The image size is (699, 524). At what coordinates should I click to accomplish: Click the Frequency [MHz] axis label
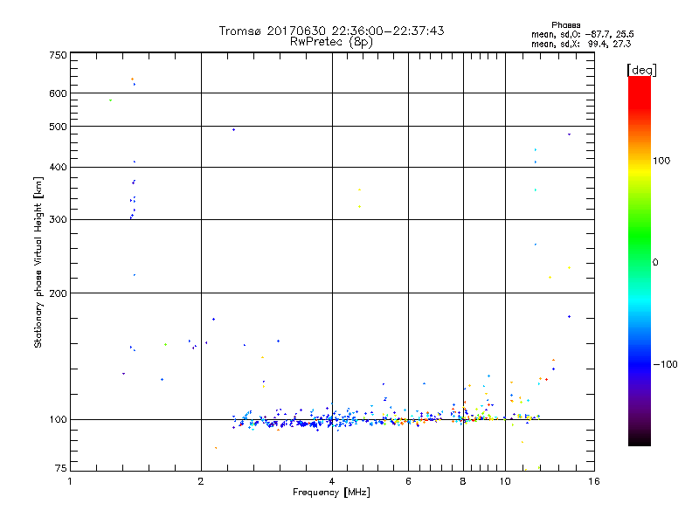point(331,493)
